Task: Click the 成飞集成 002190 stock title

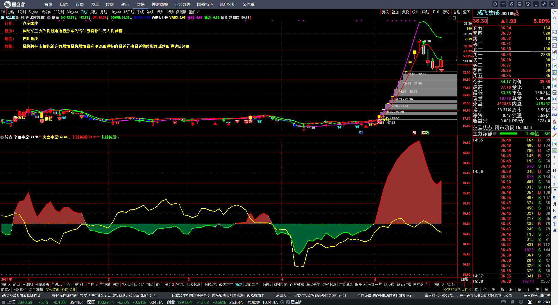Action: pos(496,13)
